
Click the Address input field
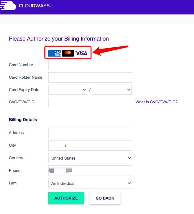(x=90, y=133)
